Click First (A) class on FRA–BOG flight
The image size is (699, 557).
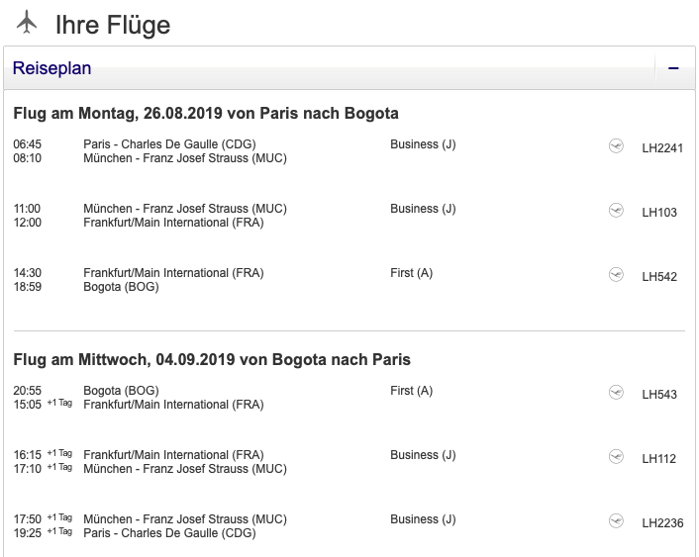[x=412, y=273]
